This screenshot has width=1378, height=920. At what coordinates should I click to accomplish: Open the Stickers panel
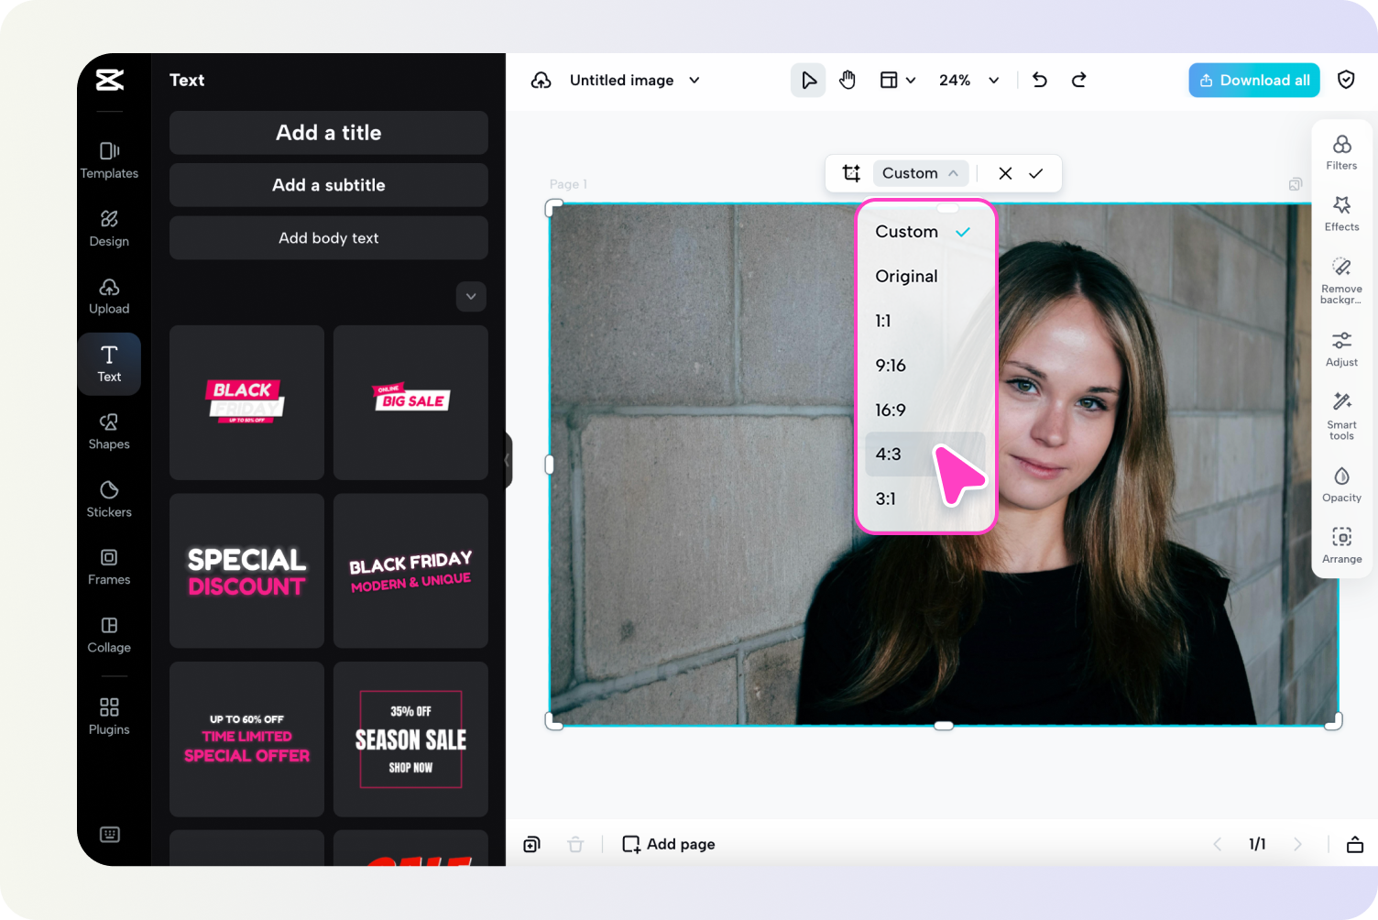click(x=109, y=499)
